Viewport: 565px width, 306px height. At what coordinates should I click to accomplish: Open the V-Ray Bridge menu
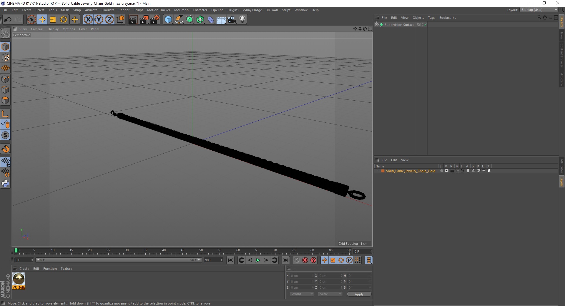(x=252, y=10)
